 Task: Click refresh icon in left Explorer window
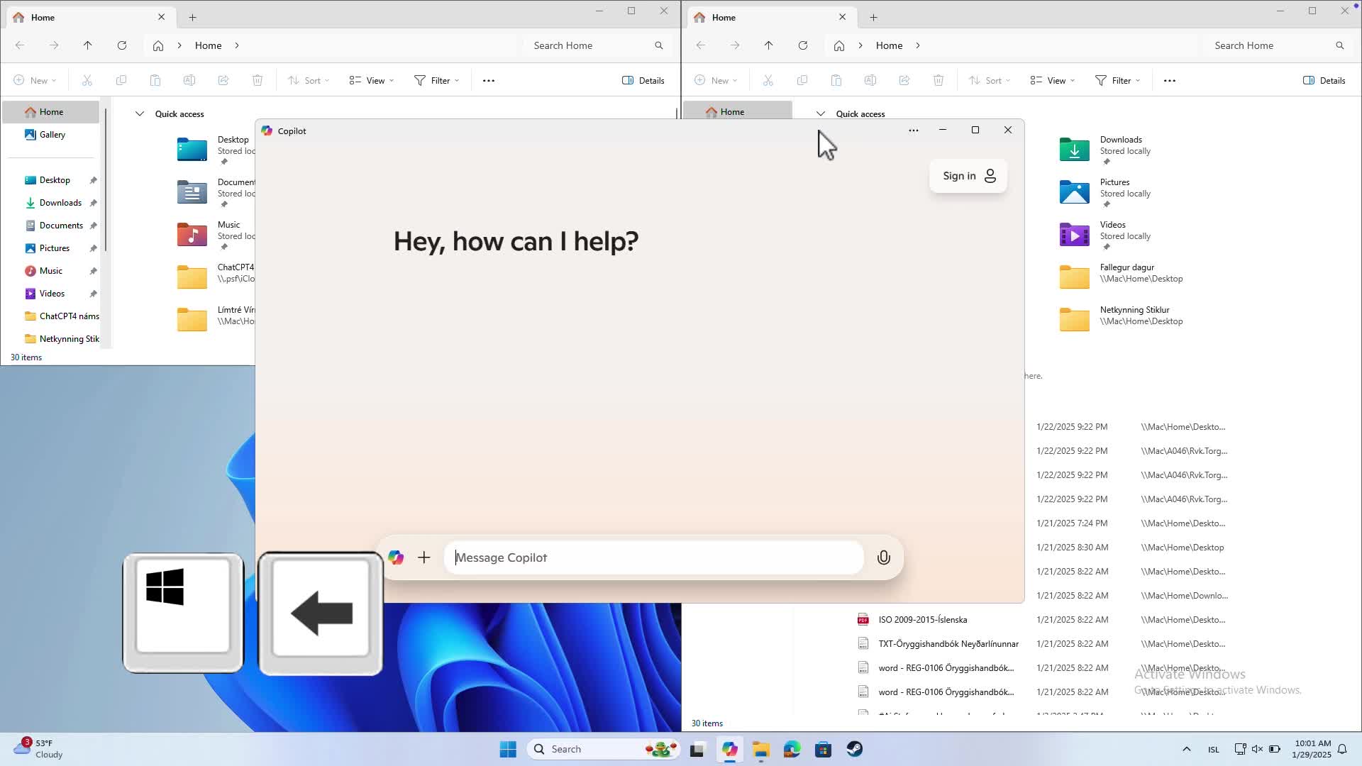point(122,45)
